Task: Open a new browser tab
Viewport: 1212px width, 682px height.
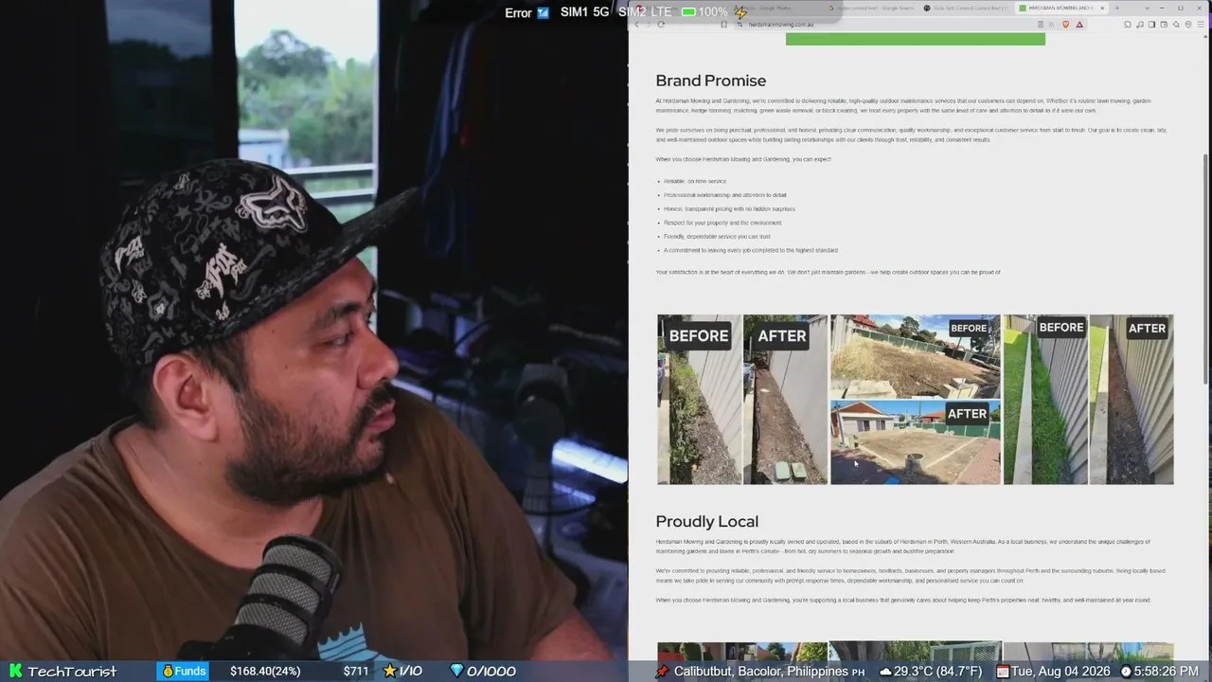Action: pos(1117,9)
